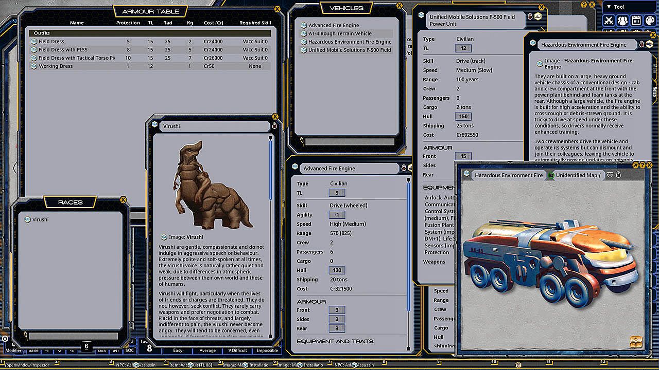Edit the Virushi name field
Image resolution: width=659 pixels, height=370 pixels.
pos(215,126)
